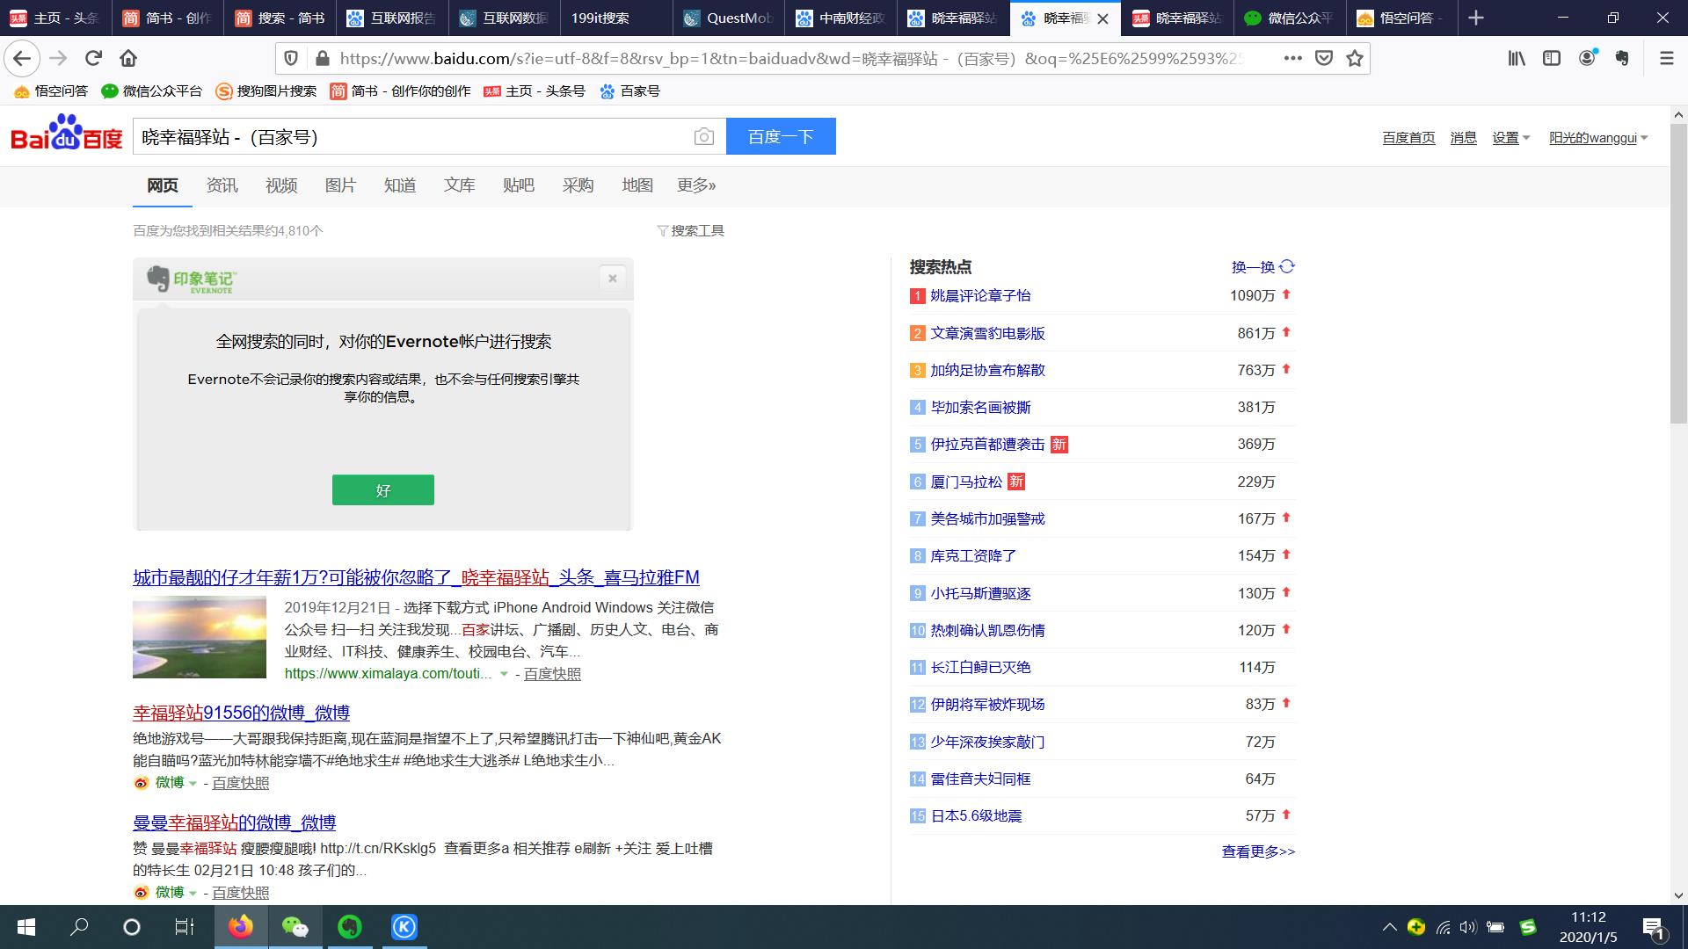The width and height of the screenshot is (1688, 949).
Task: Open 消息 link in header
Action: coord(1463,138)
